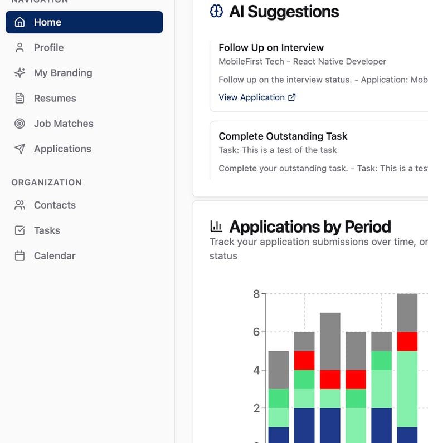428x443 pixels.
Task: Click the Calendar icon in sidebar
Action: 20,256
